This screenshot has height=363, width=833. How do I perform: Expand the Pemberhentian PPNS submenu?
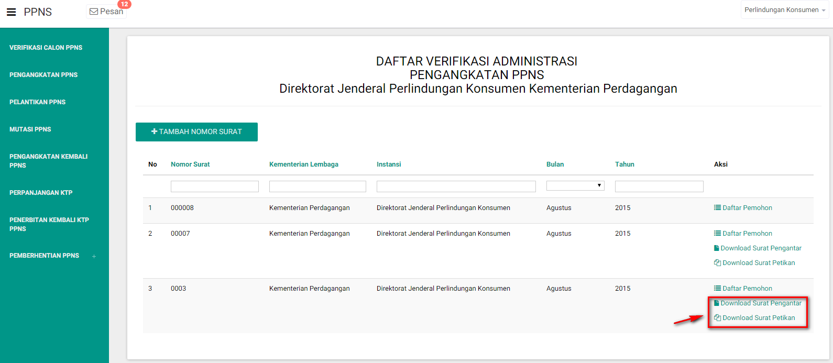(x=94, y=256)
